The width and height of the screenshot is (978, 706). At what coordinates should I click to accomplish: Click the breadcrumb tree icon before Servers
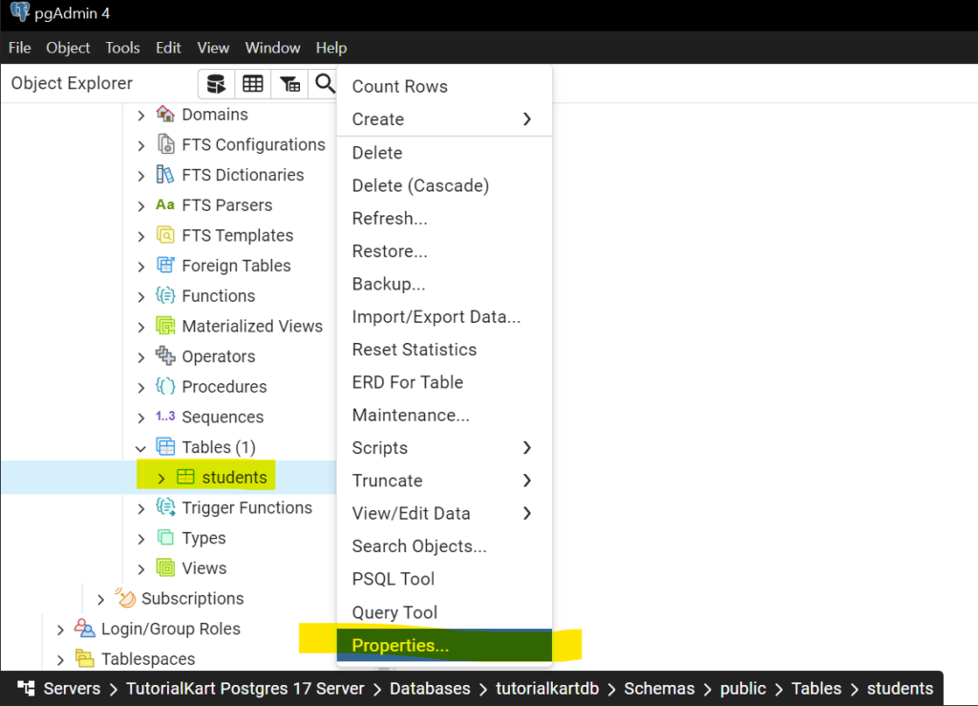tap(26, 689)
